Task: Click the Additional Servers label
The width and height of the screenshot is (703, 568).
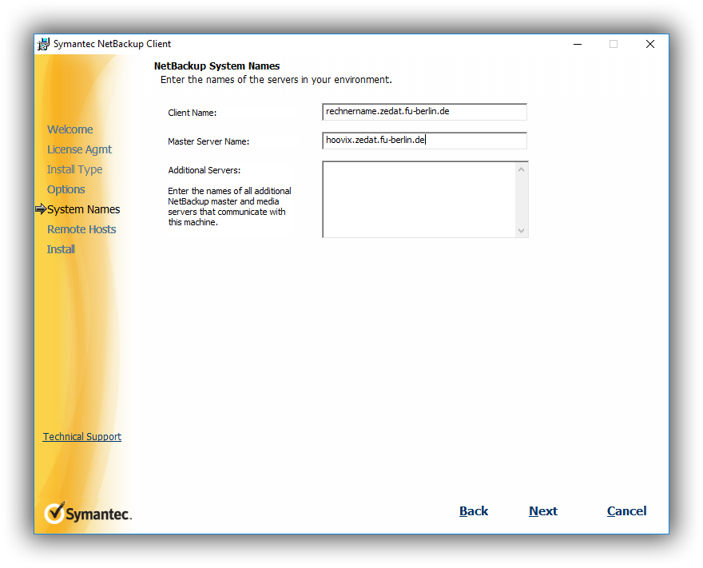Action: click(x=204, y=170)
